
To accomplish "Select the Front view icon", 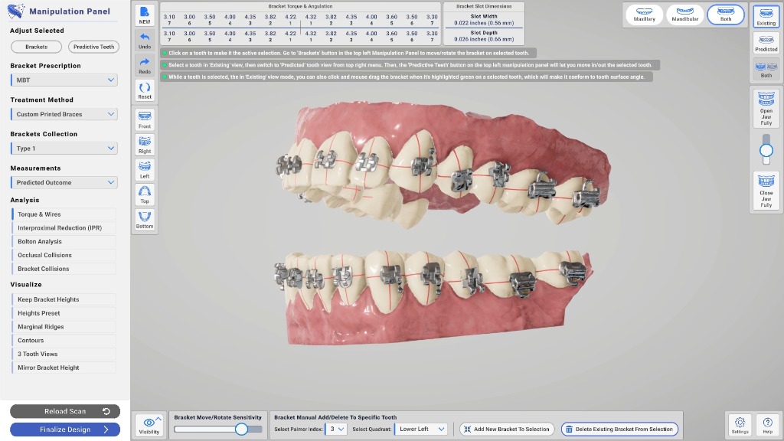I will pos(144,119).
